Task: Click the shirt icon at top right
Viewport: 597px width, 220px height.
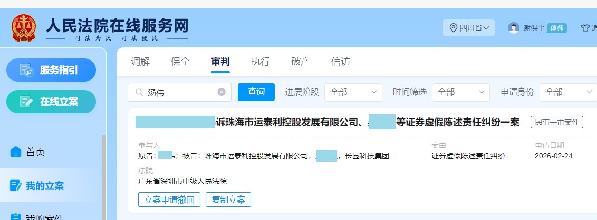Action: (585, 28)
